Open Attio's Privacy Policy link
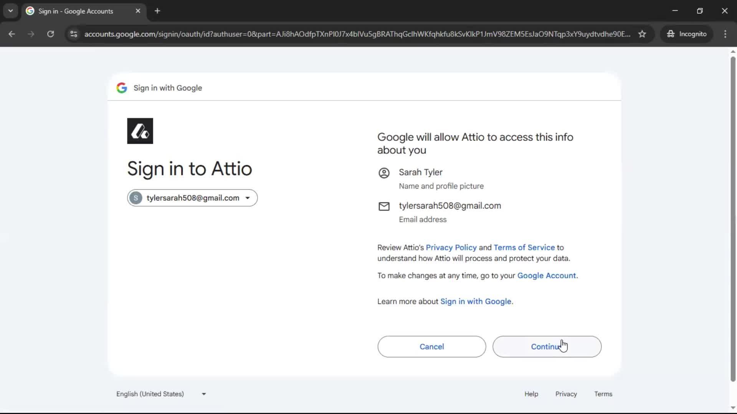Image resolution: width=737 pixels, height=414 pixels. point(451,247)
